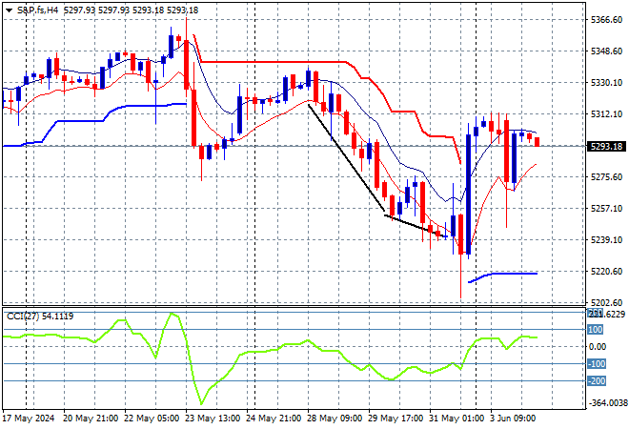Select the black descending trend line
The image size is (629, 429).
pyautogui.click(x=346, y=157)
